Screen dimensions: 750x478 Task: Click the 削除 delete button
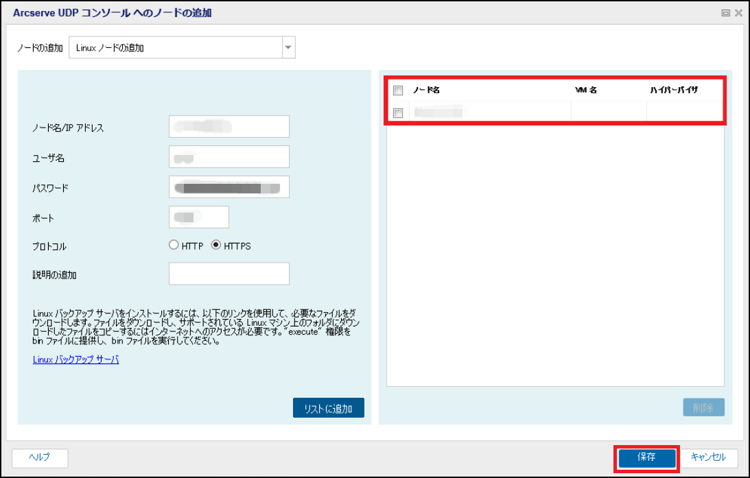click(703, 407)
